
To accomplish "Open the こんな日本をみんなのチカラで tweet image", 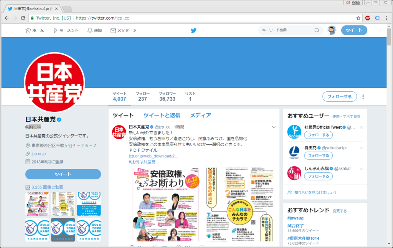I will tap(239, 204).
